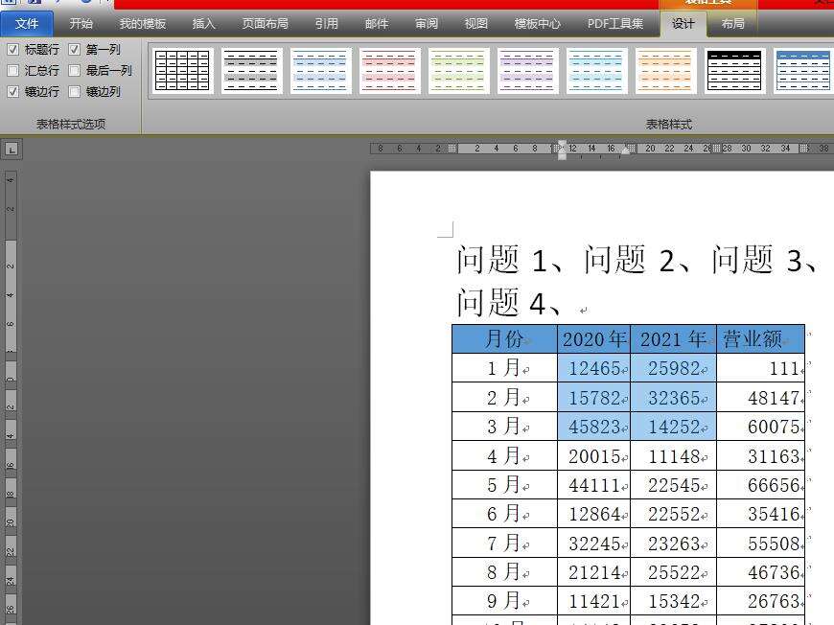
Task: Apply the black header table style
Action: [734, 71]
